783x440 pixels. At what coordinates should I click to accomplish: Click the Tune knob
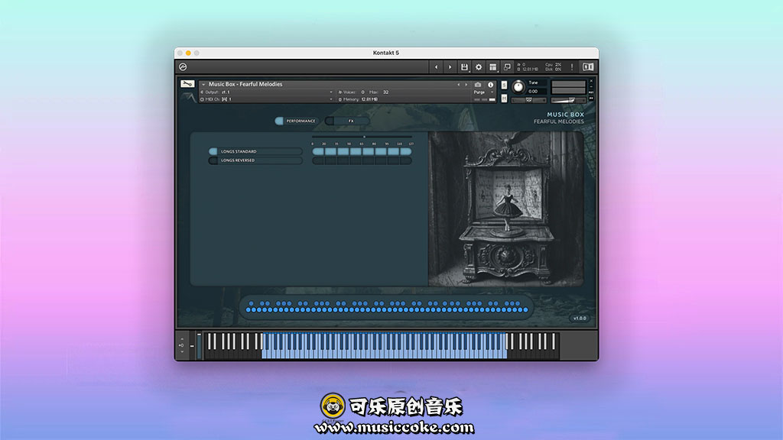pos(518,87)
